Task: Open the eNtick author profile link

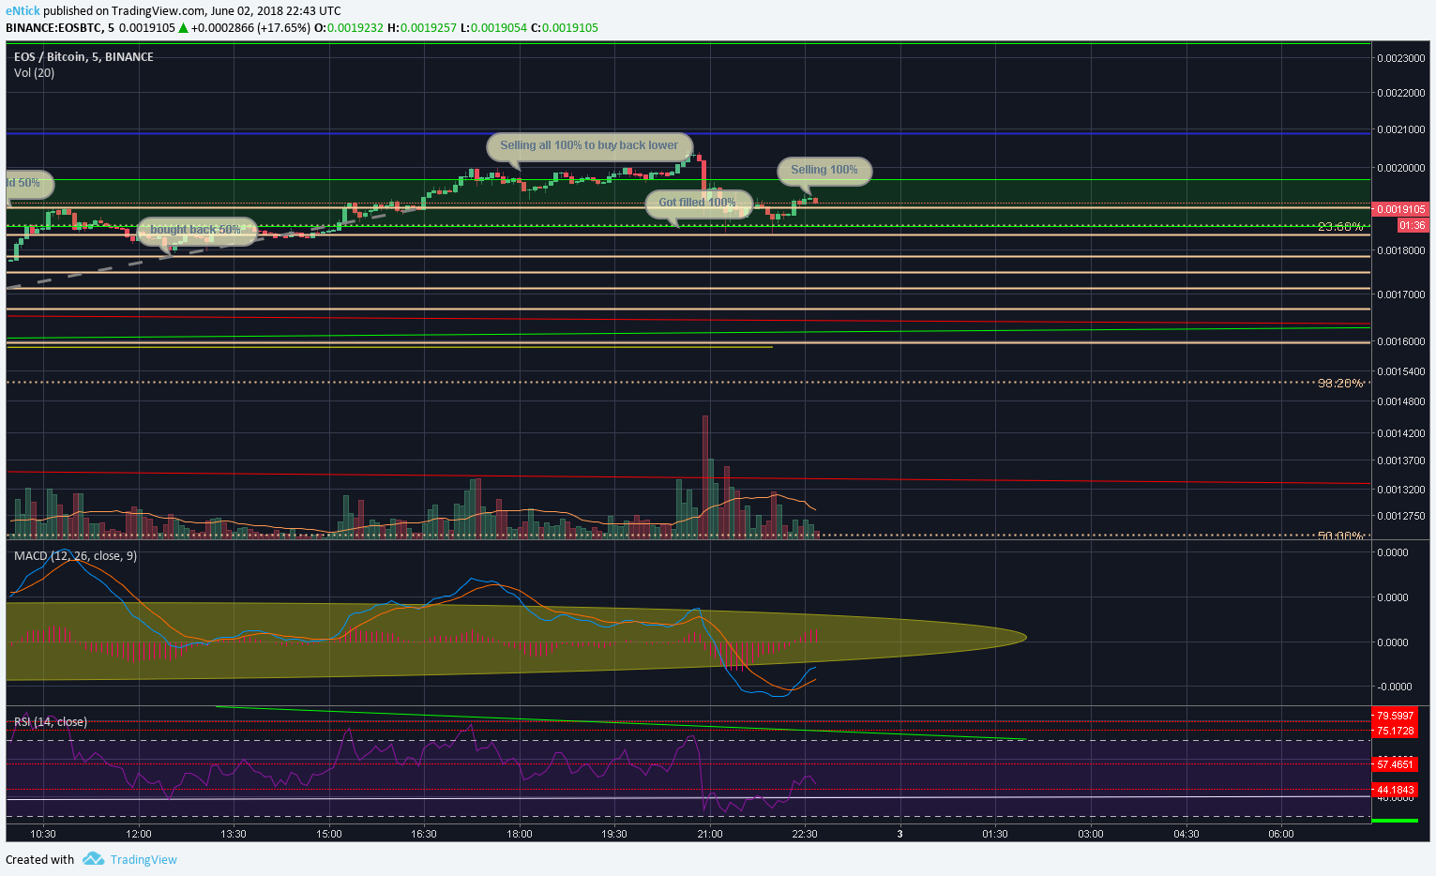Action: click(x=23, y=10)
